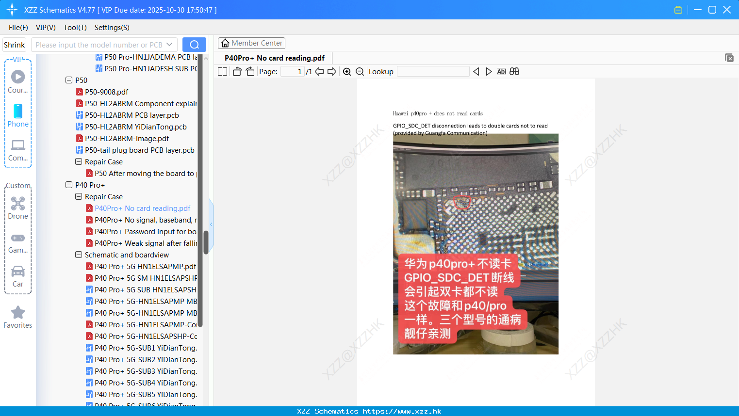Go to the next page arrow

[x=332, y=72]
